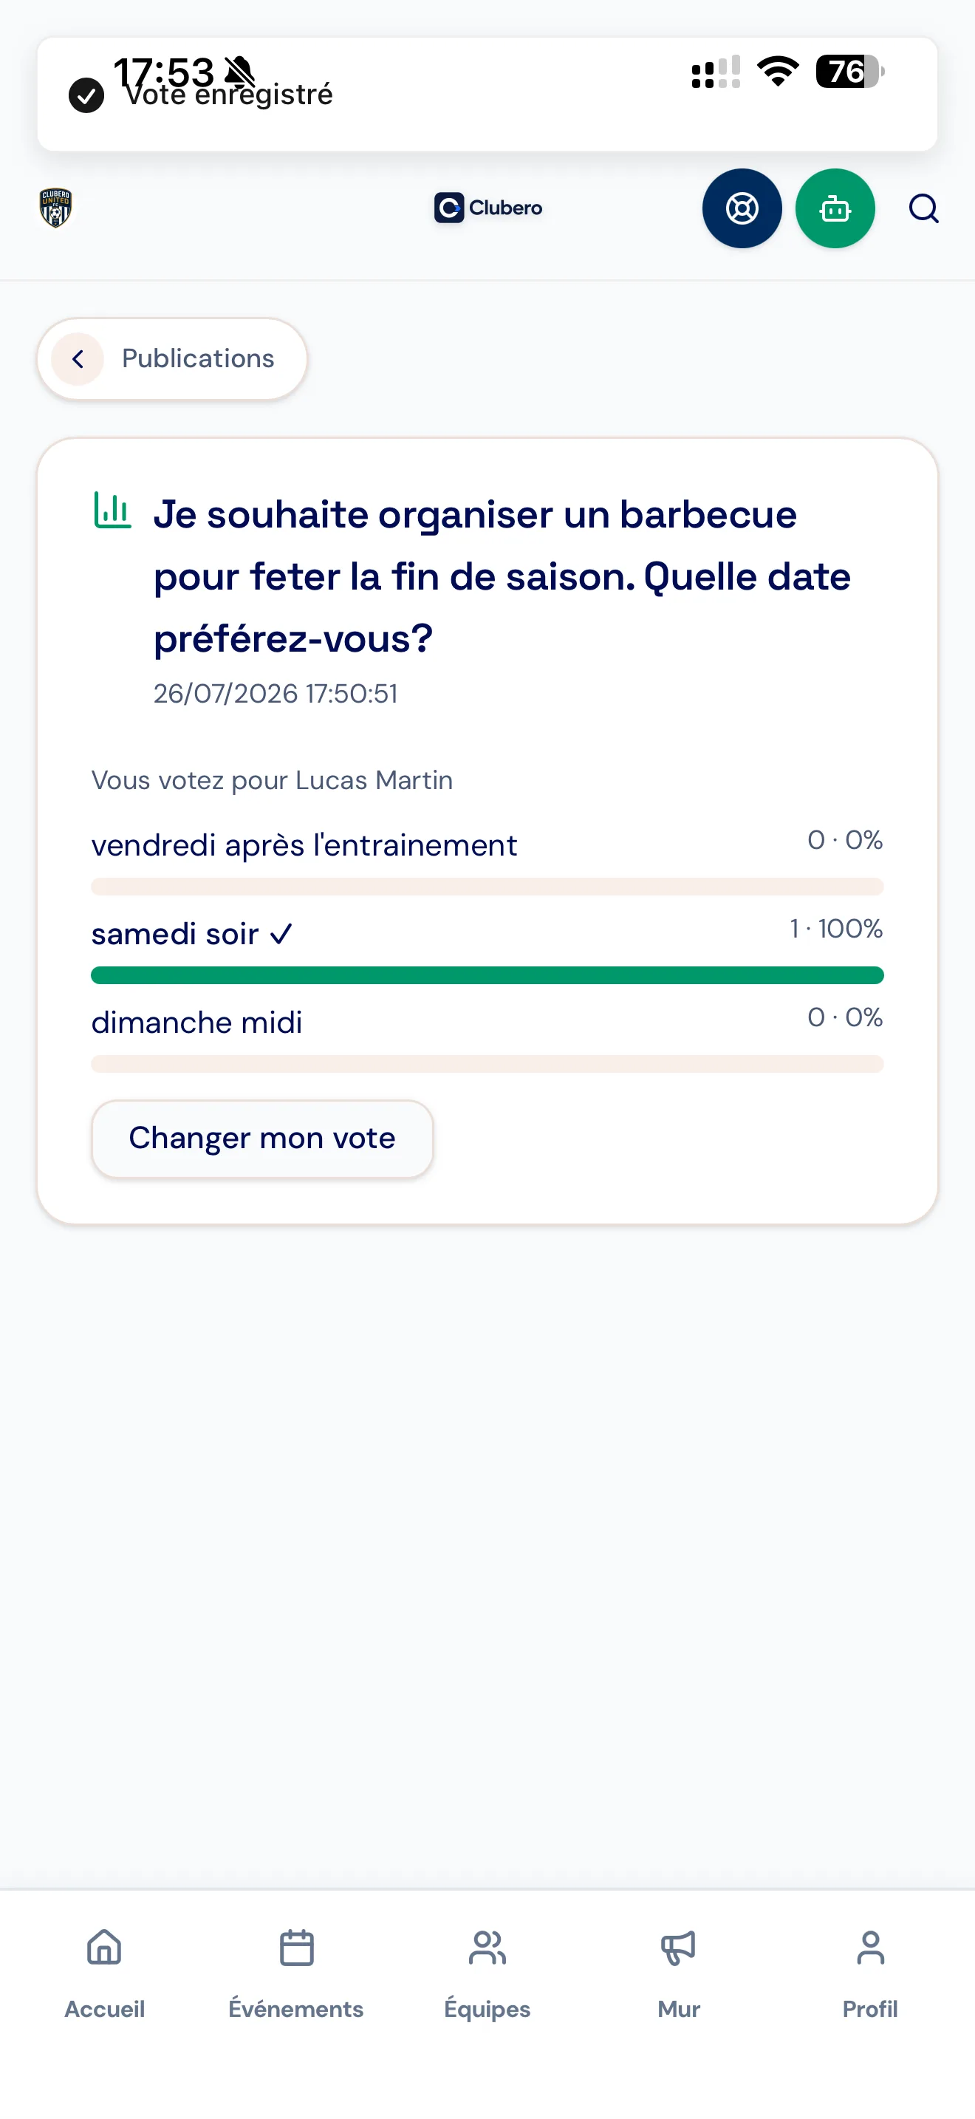
Task: Go back to Publications
Action: [173, 358]
